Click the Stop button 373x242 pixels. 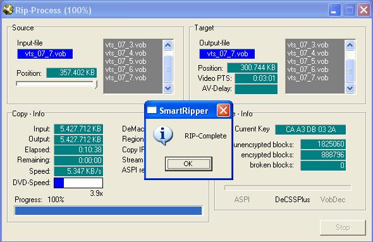coord(343,227)
